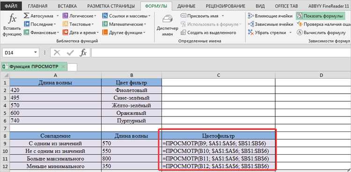Click the cell containing 740

point(56,120)
